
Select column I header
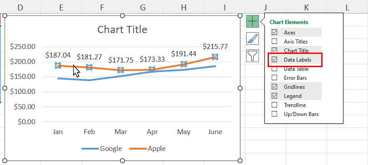224,8
